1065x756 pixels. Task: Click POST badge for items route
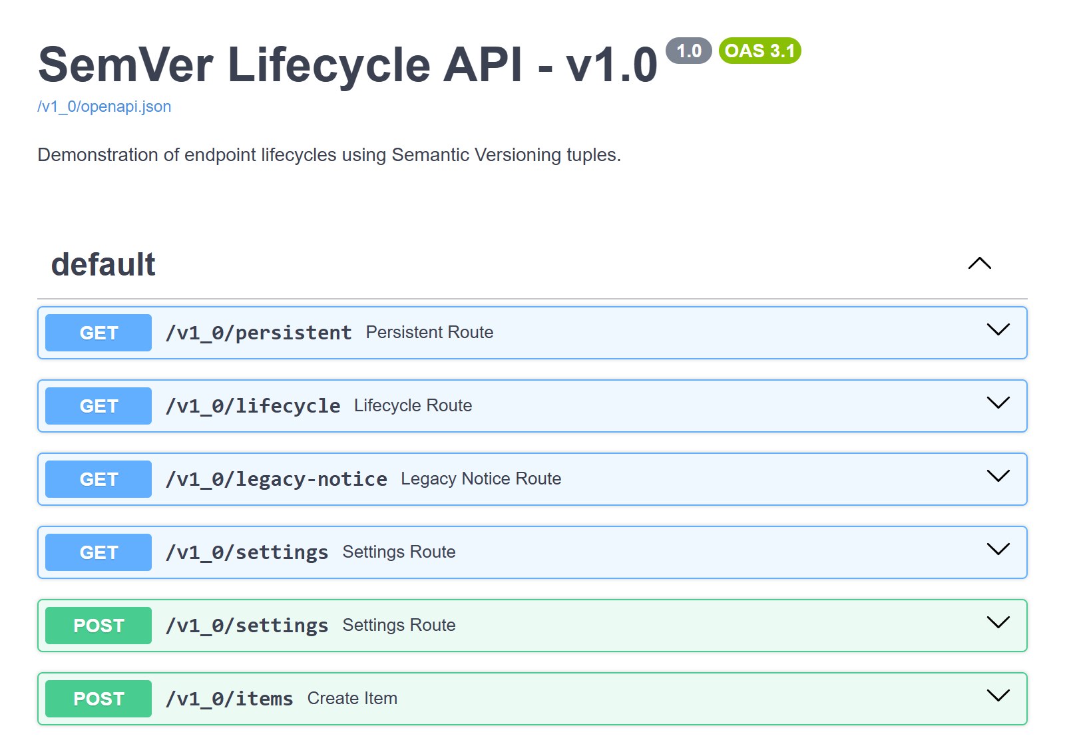click(x=99, y=699)
